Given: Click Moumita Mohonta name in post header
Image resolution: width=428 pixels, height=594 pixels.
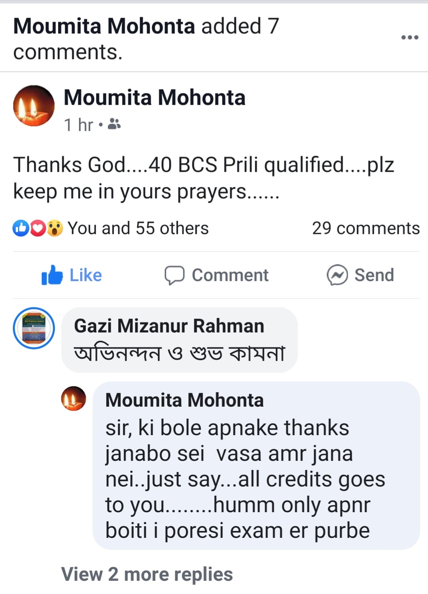Looking at the screenshot, I should pos(154,97).
